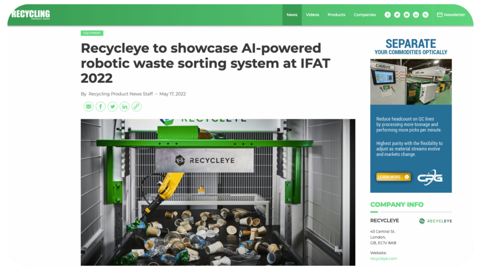
Task: Share article on LinkedIn below byline
Action: [124, 106]
